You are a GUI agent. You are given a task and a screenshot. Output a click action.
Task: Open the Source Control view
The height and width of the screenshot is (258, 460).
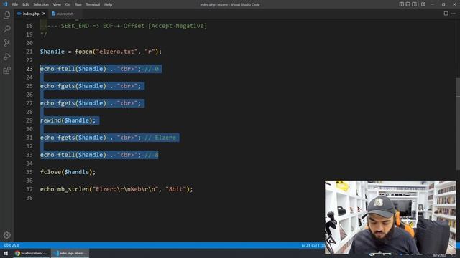click(6, 43)
